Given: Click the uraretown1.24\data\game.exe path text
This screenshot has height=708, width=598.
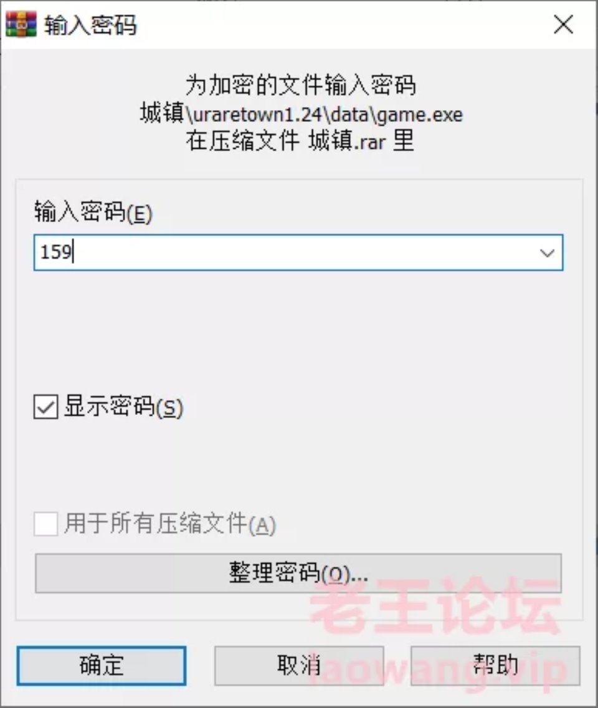Looking at the screenshot, I should pyautogui.click(x=328, y=114).
